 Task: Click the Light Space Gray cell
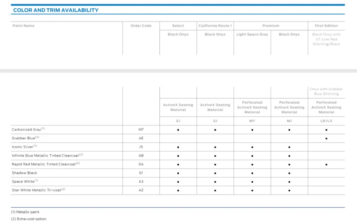[x=252, y=34]
